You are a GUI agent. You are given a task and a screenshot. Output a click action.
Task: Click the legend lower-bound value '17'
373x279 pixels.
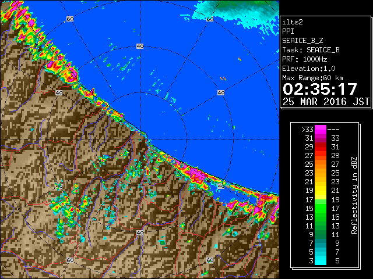(x=309, y=200)
